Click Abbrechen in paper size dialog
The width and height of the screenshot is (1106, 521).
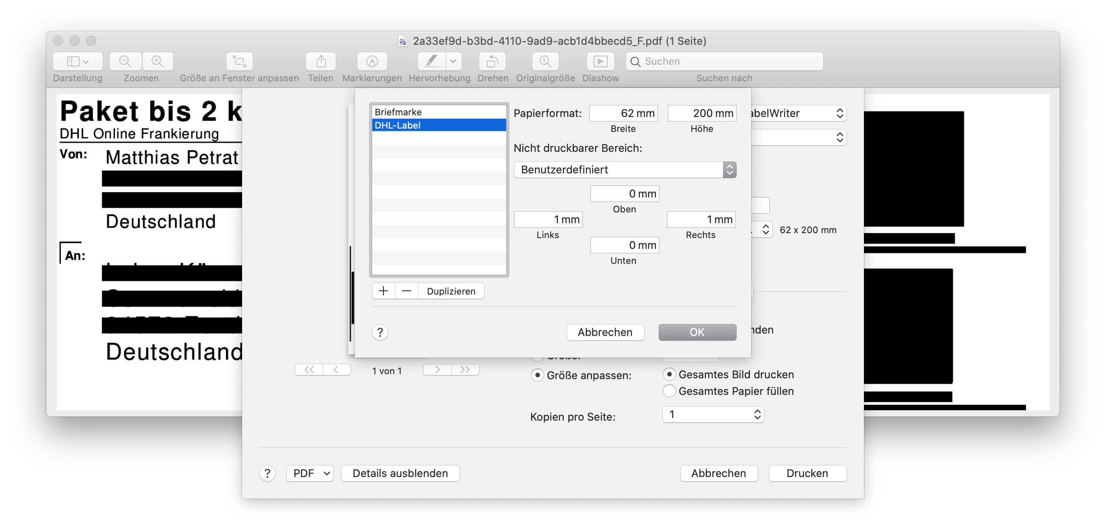point(605,332)
